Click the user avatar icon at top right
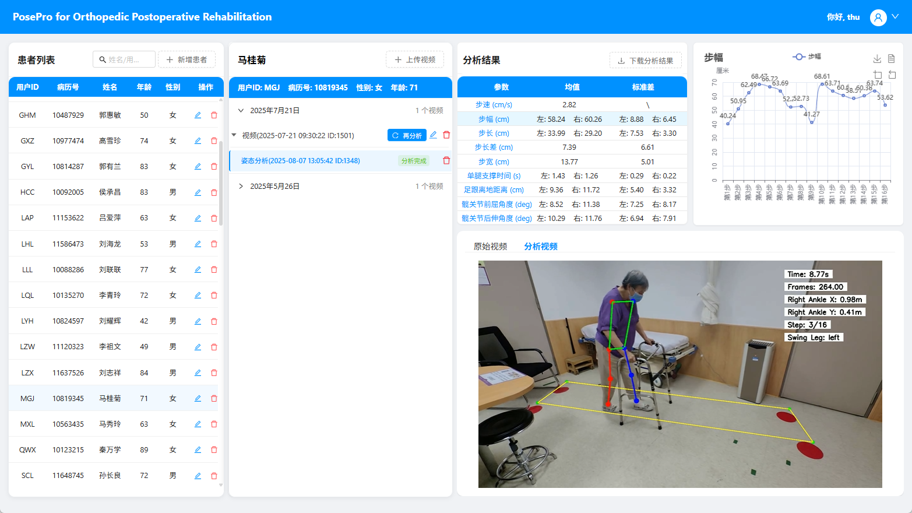 878,17
